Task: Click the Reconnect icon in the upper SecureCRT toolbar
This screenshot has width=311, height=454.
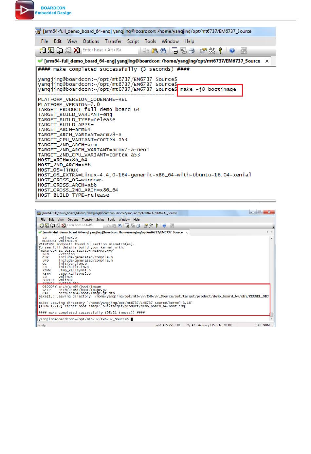Action: tap(68, 50)
